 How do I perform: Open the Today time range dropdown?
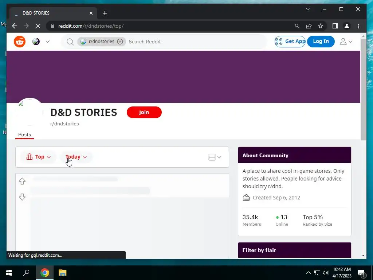point(76,157)
